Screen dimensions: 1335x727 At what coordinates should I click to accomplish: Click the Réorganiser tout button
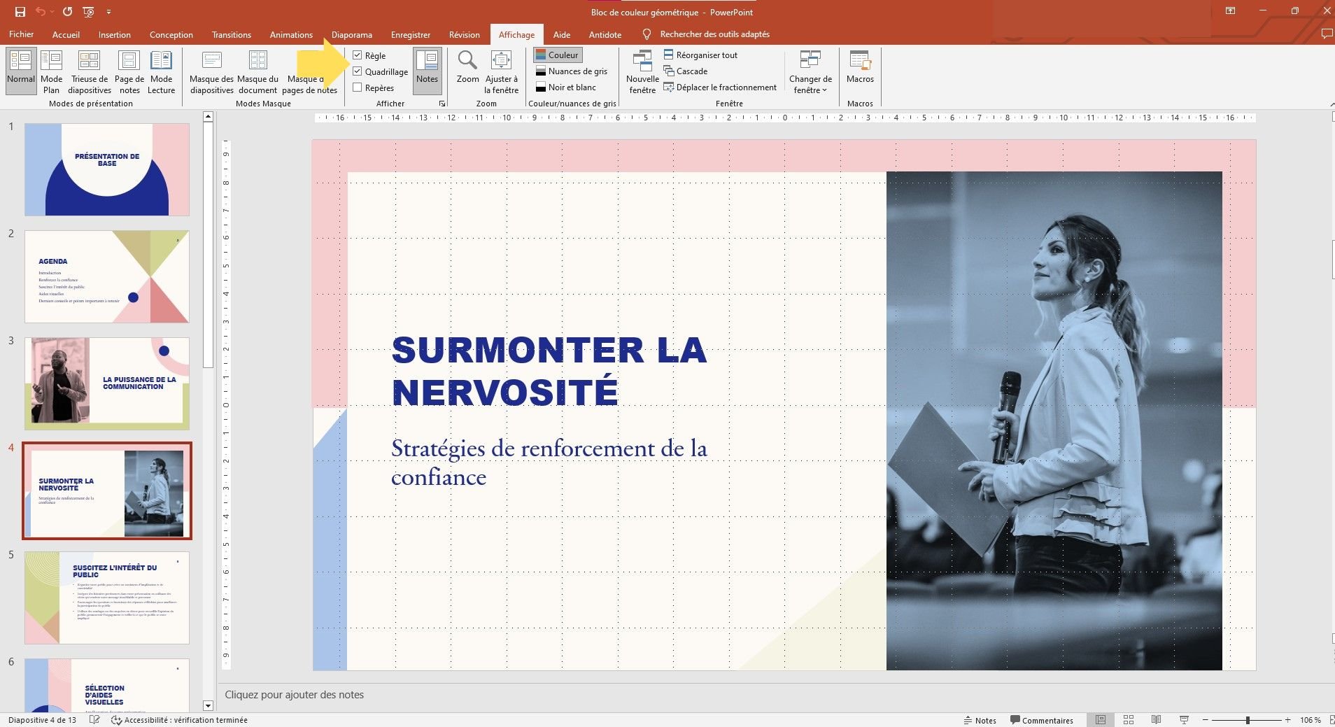coord(701,55)
